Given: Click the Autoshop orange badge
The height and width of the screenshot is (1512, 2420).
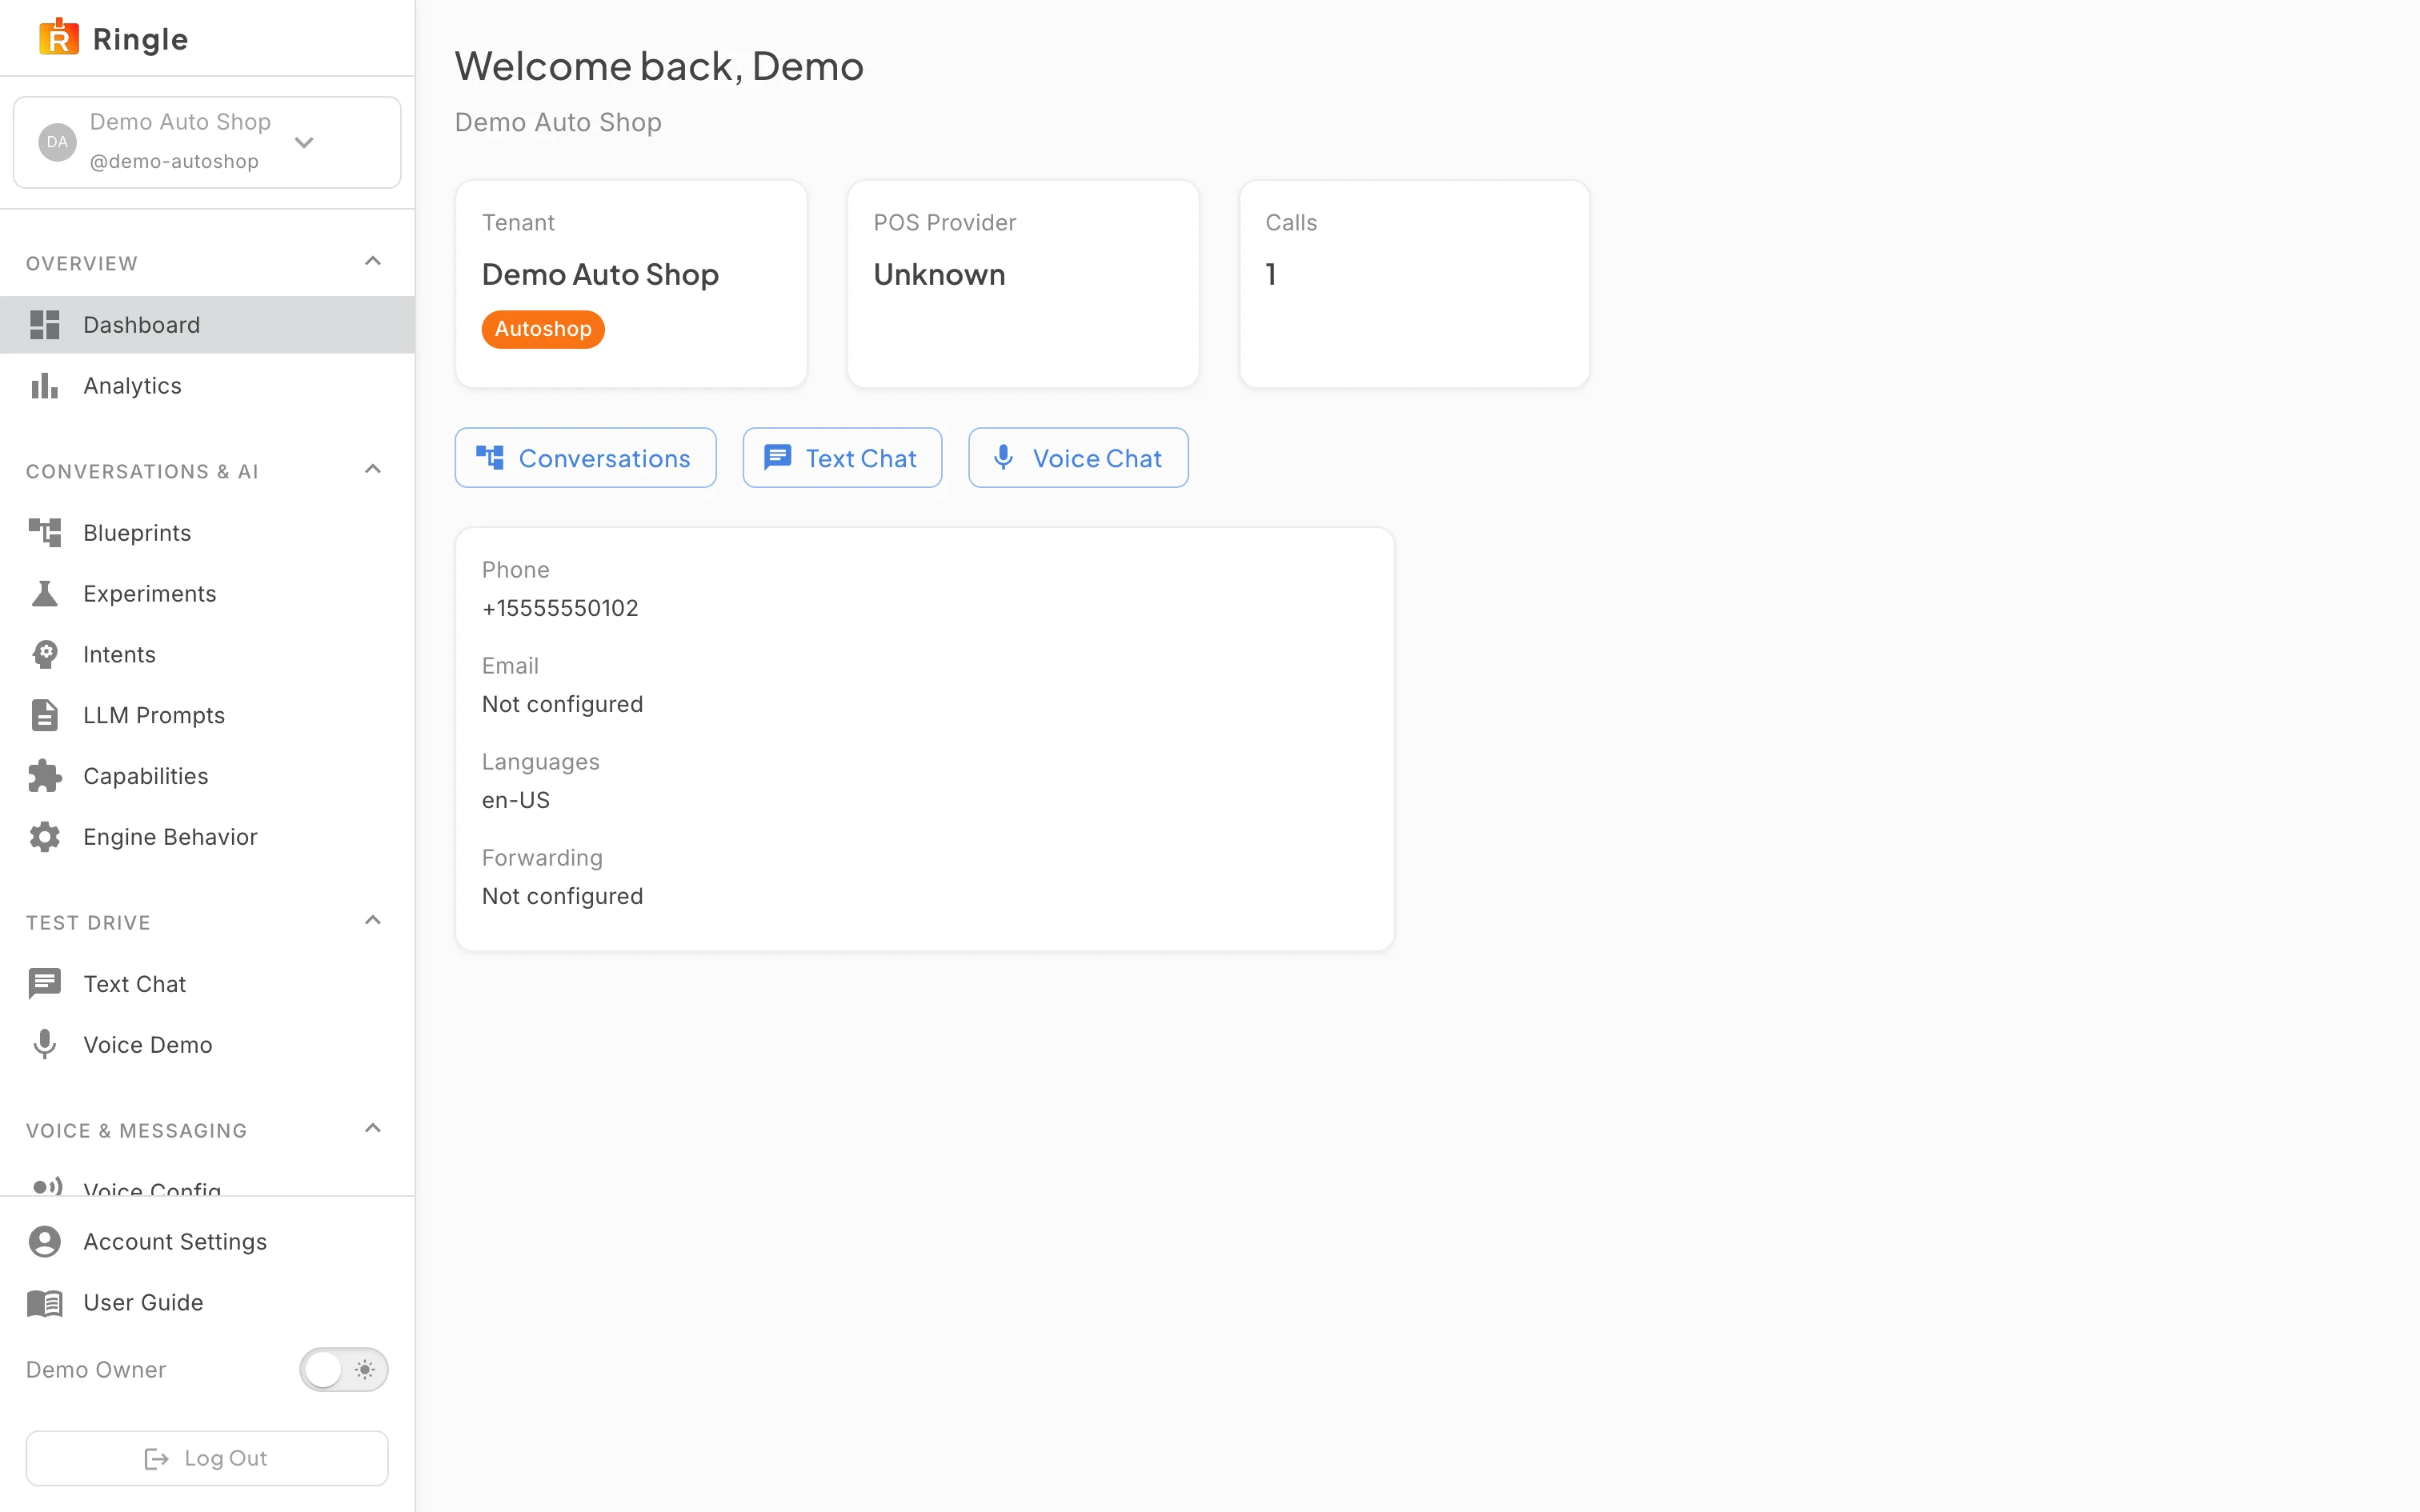Looking at the screenshot, I should (543, 329).
